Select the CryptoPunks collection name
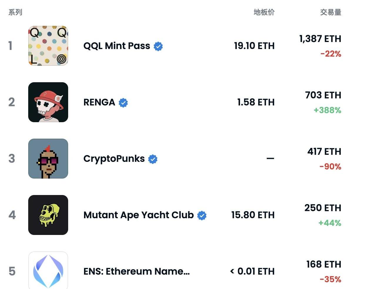Image resolution: width=369 pixels, height=289 pixels. pos(114,159)
